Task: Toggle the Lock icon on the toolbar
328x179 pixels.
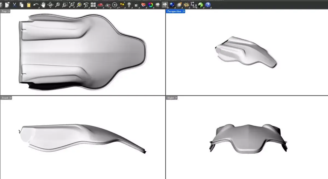Action: pos(136,4)
